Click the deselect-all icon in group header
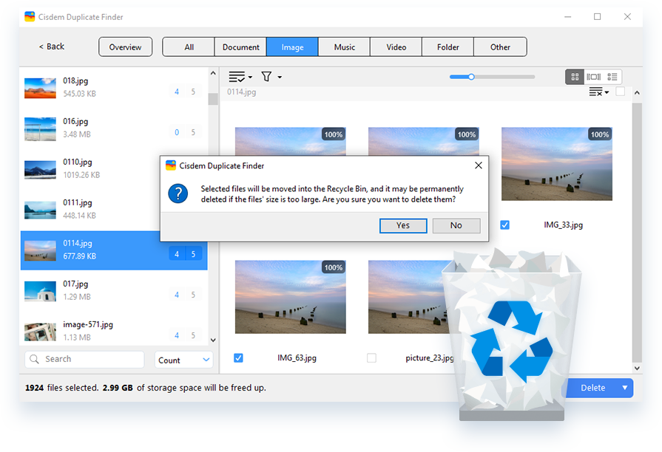662x452 pixels. coord(598,92)
